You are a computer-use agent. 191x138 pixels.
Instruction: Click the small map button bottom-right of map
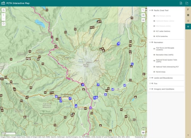click(143, 133)
